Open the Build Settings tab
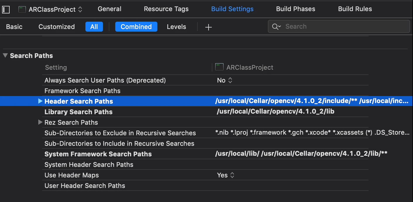413x202 pixels. point(233,9)
